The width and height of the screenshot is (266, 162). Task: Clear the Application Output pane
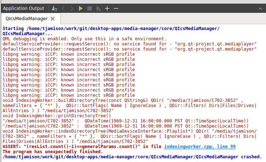[54, 8]
